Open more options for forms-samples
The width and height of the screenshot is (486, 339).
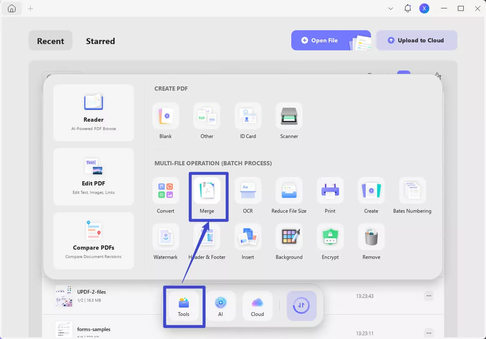coord(429,333)
